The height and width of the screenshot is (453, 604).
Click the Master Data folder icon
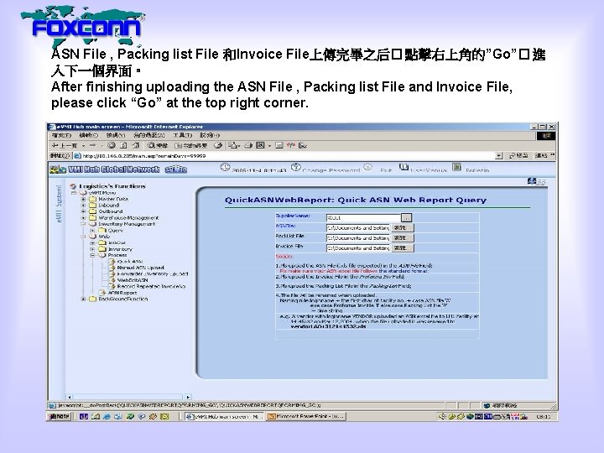92,199
